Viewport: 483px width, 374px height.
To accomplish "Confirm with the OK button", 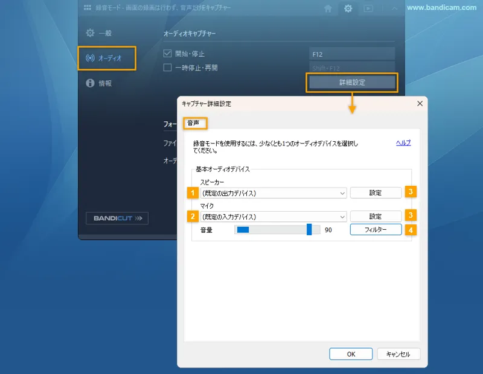I will coord(351,354).
